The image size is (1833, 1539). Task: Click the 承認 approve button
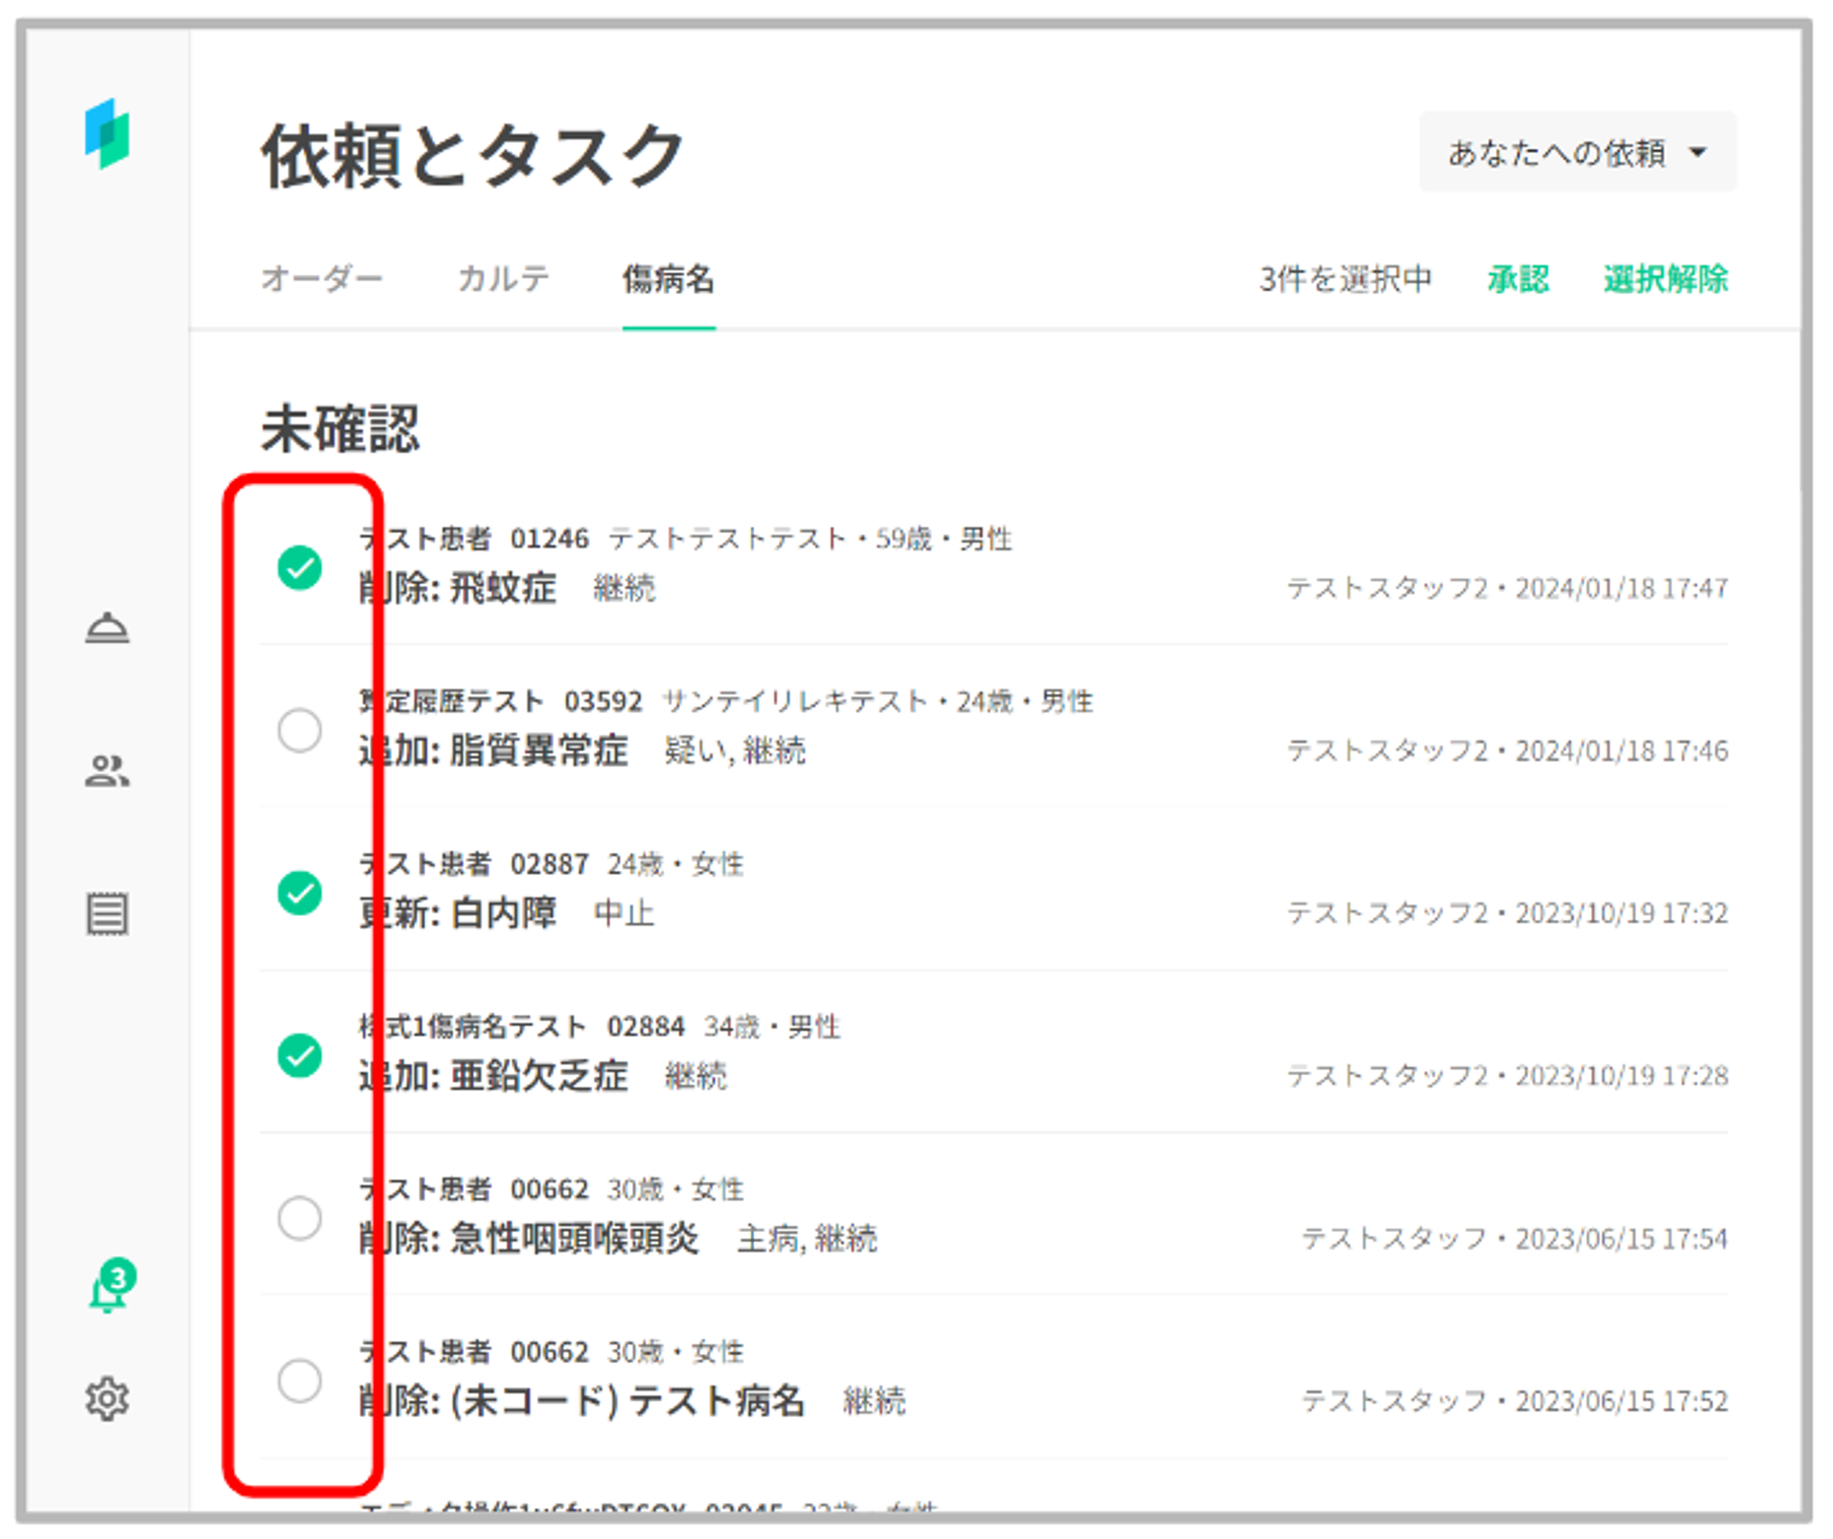[1518, 278]
